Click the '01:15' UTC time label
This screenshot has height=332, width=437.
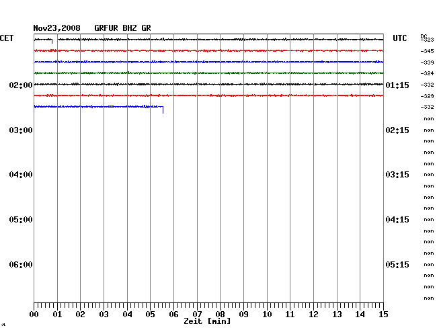point(397,85)
